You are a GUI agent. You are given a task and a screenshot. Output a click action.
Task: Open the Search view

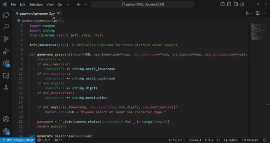tap(6, 27)
